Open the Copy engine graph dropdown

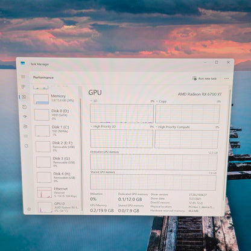click(162, 101)
